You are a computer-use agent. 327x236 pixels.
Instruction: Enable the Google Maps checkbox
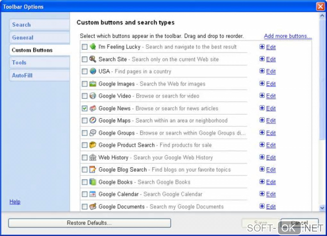84,120
